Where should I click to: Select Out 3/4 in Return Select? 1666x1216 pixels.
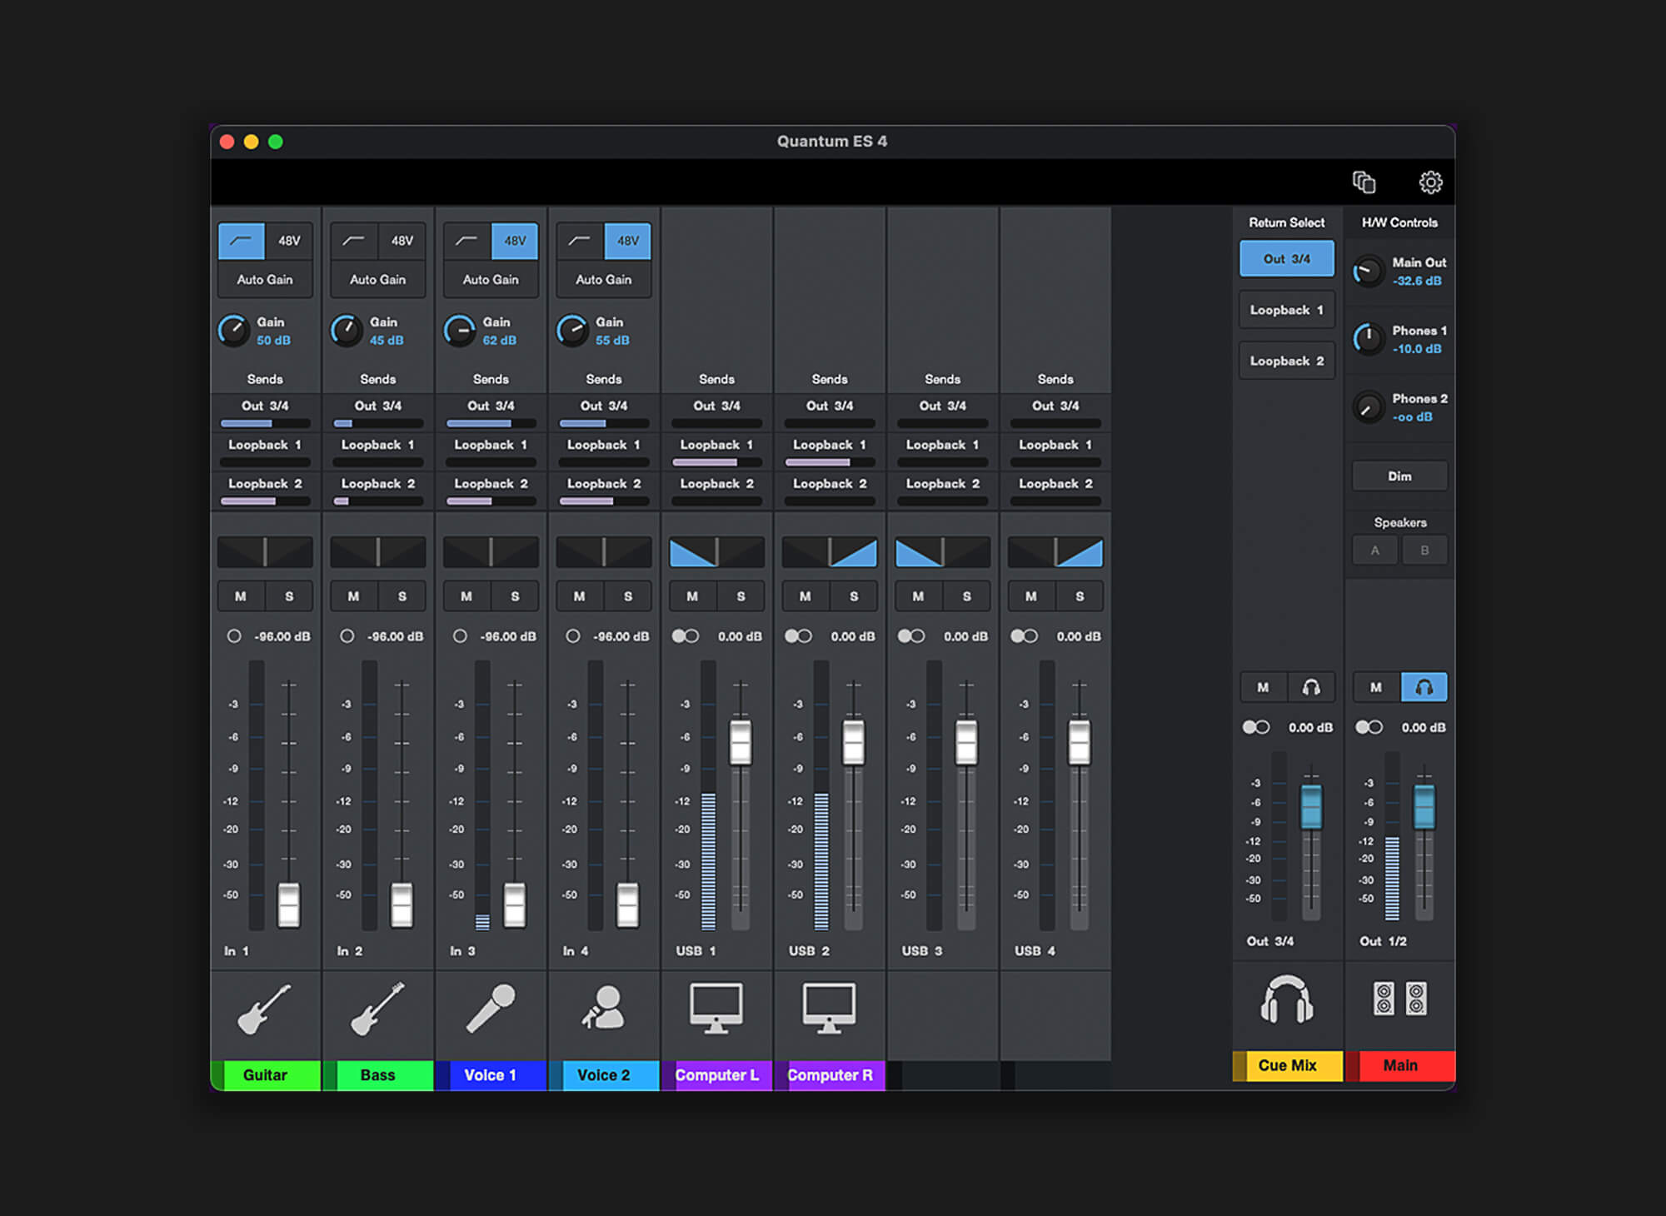1286,259
